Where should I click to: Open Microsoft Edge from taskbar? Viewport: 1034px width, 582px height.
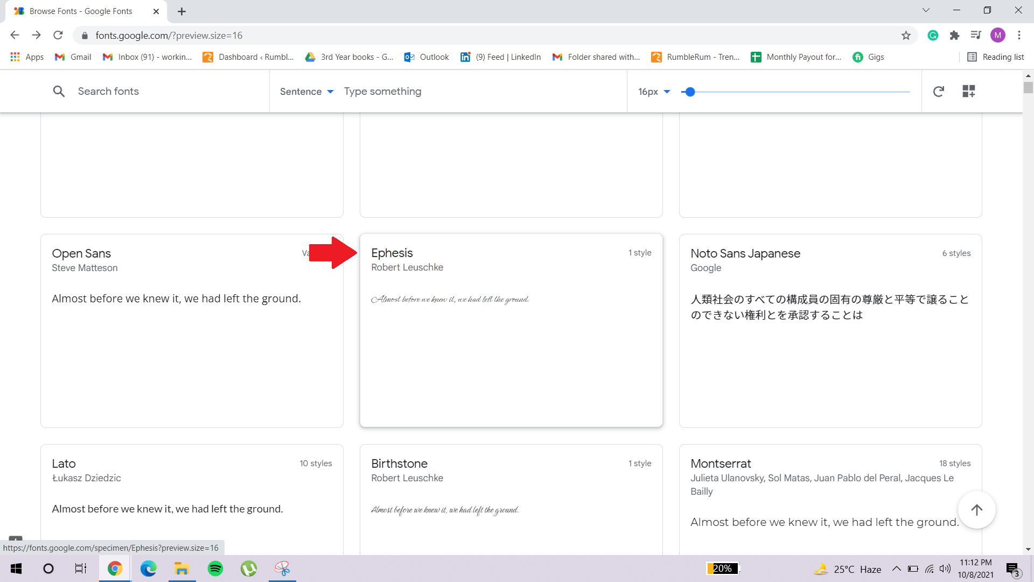click(148, 569)
